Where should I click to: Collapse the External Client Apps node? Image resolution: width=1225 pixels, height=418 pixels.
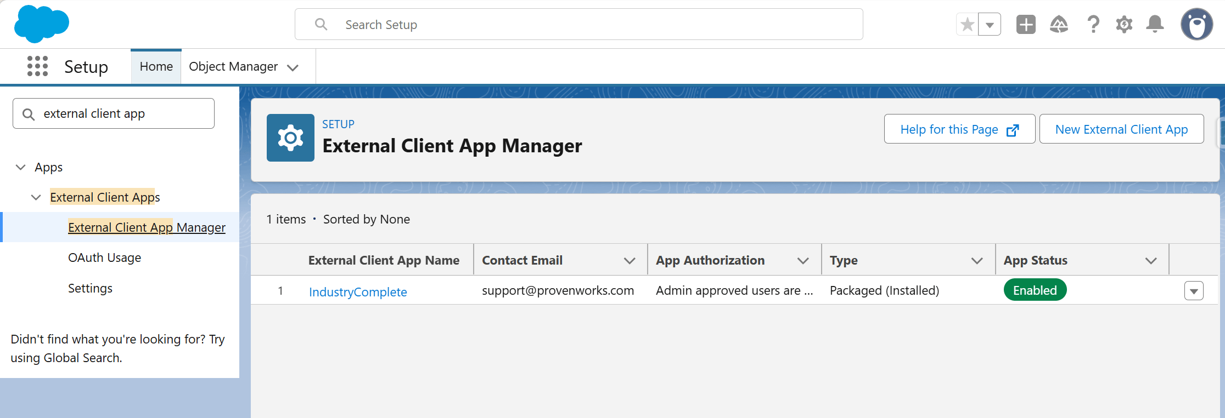point(36,197)
